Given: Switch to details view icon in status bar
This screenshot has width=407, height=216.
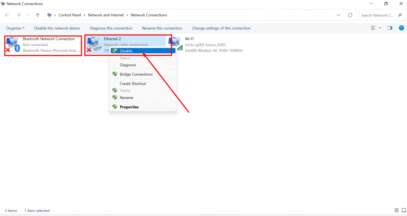Looking at the screenshot, I should coord(396,210).
